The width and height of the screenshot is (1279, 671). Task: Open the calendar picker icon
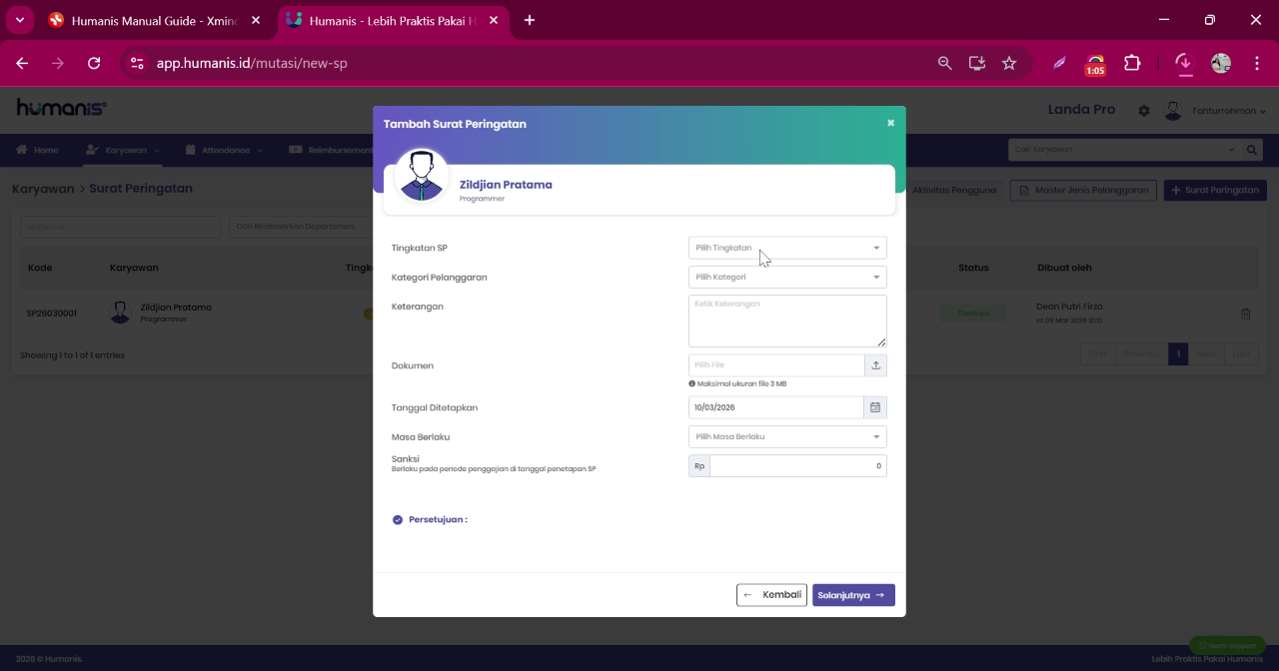(x=875, y=407)
